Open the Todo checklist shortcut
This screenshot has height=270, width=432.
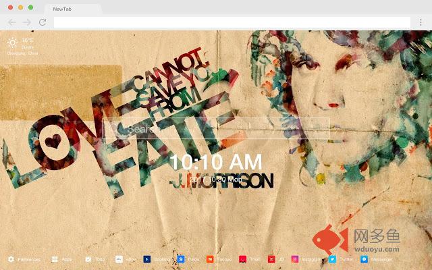[x=88, y=259]
